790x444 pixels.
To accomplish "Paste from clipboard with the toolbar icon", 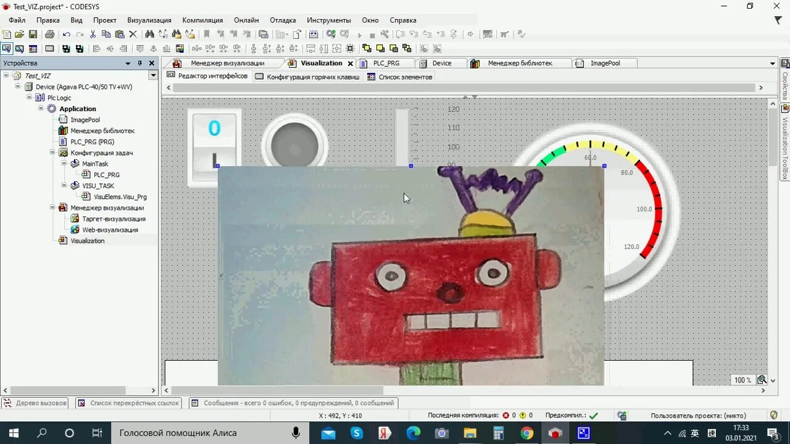I will (x=120, y=35).
